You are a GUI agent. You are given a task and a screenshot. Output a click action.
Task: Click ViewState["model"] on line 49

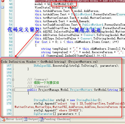pyautogui.click(x=49, y=7)
